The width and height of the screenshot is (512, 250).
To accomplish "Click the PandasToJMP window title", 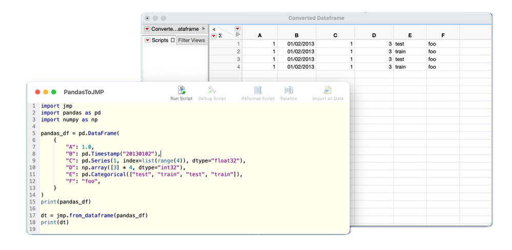I will pos(84,92).
